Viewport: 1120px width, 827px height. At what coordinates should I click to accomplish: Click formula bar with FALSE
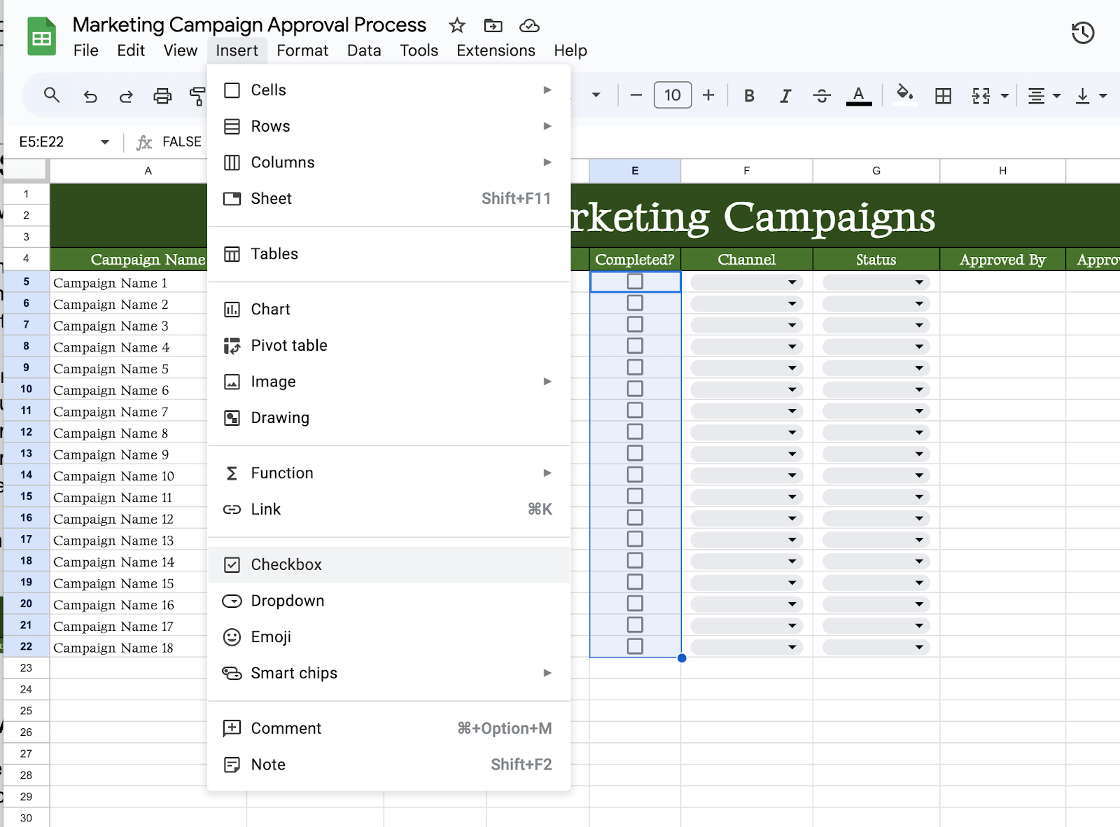[x=182, y=142]
